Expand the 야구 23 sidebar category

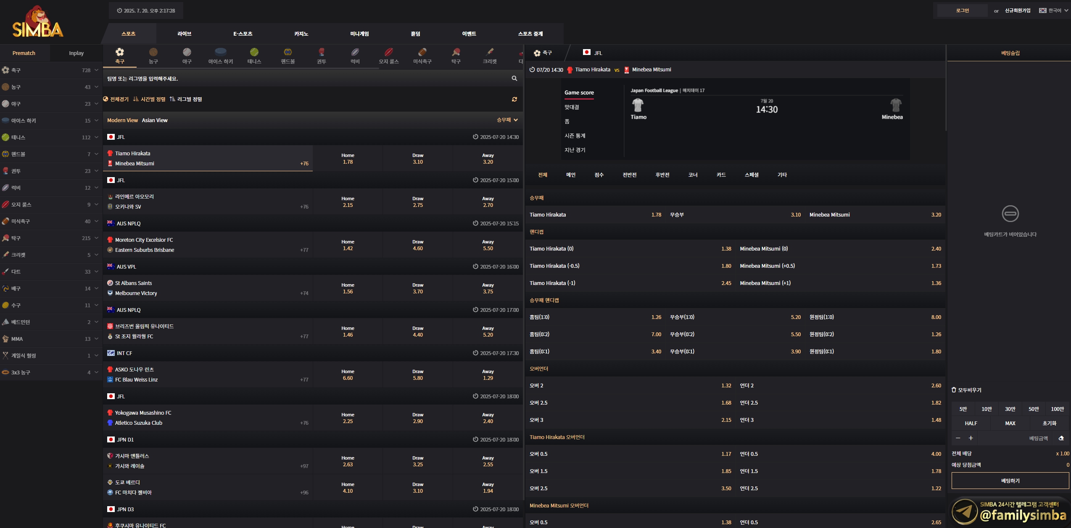tap(50, 104)
